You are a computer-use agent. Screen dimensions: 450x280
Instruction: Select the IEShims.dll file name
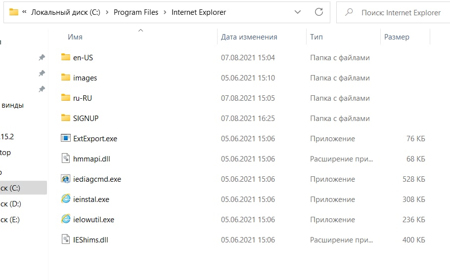90,240
